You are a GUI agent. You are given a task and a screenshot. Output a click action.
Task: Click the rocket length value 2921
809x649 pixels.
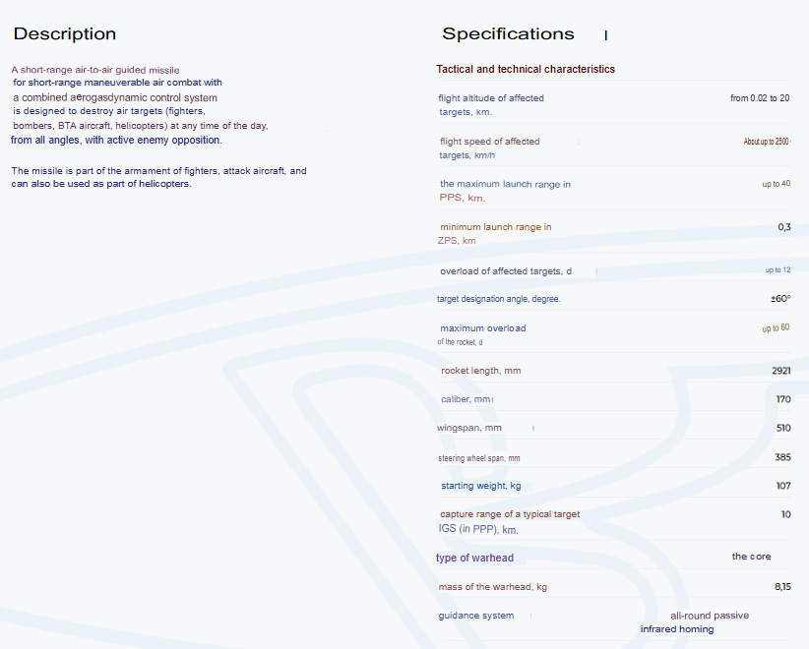(x=781, y=371)
